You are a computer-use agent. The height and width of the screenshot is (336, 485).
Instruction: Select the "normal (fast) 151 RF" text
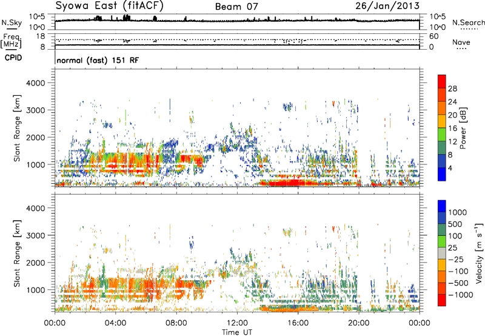[x=98, y=60]
